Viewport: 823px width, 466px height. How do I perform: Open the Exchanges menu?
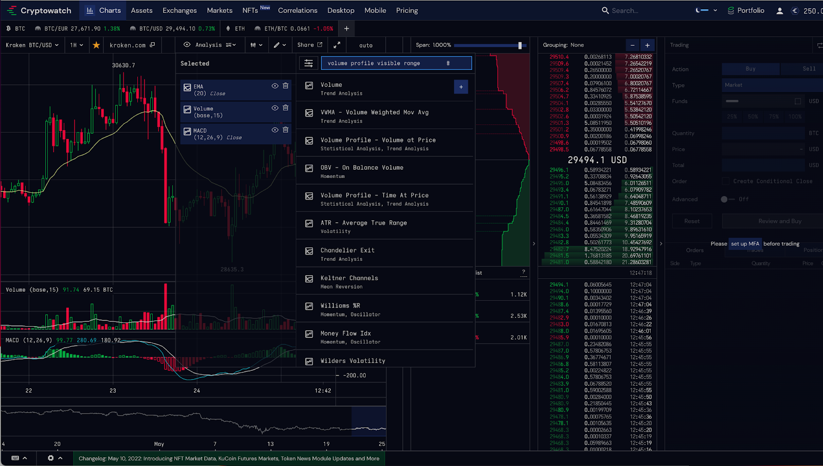(x=180, y=10)
